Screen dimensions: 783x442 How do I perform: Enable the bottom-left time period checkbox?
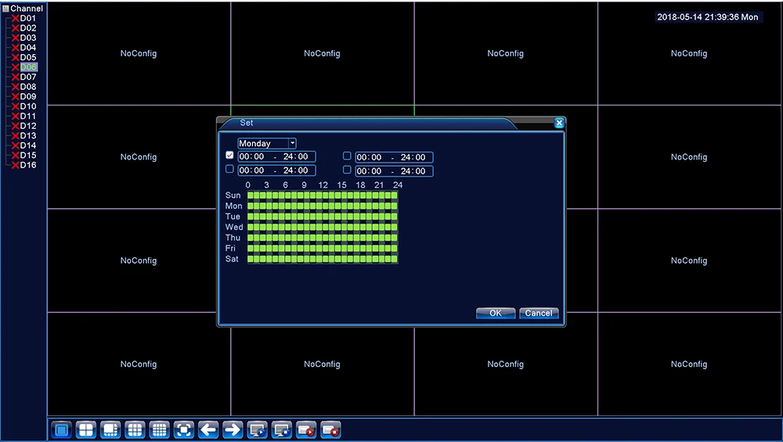229,169
